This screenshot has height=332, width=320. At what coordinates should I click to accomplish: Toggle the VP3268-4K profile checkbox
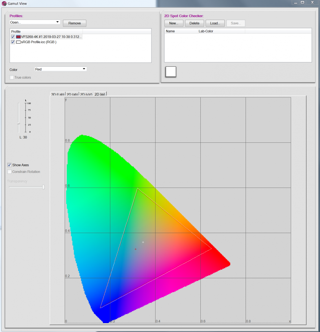pos(13,37)
